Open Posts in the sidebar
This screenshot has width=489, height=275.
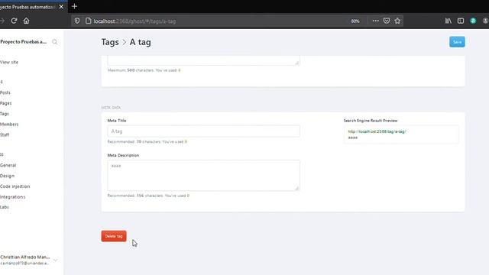(5, 92)
